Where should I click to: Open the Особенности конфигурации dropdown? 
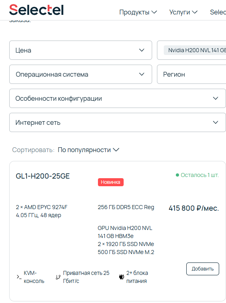[118, 98]
